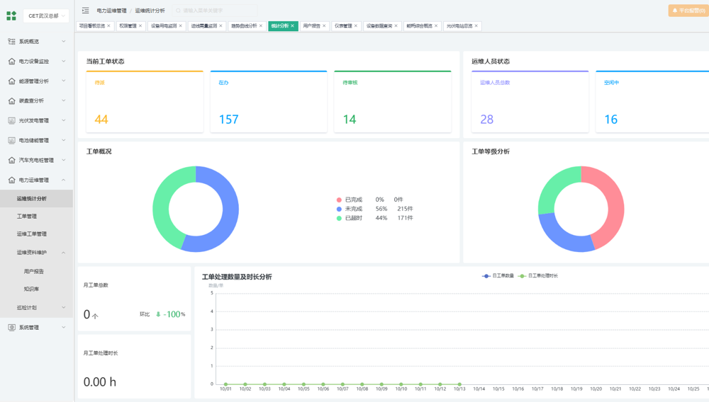Close the 权限管理 tab
The height and width of the screenshot is (402, 709).
[140, 26]
